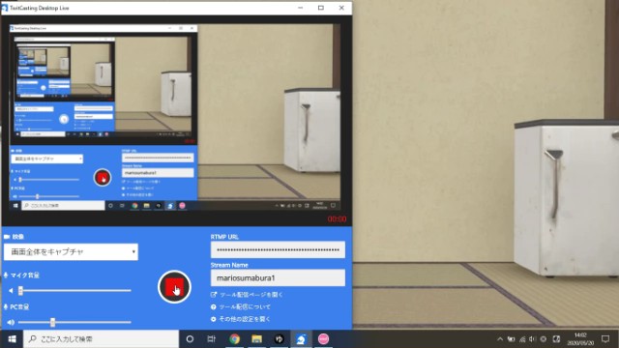
Task: Open the video capture source dropdown
Action: [71, 251]
